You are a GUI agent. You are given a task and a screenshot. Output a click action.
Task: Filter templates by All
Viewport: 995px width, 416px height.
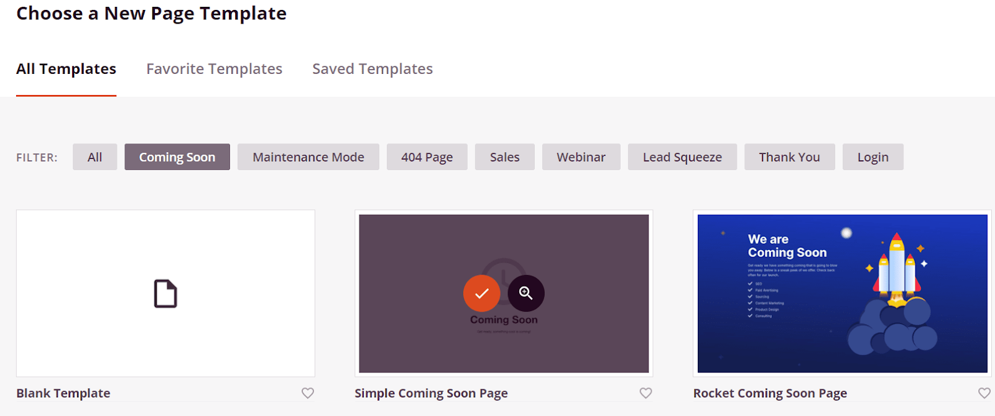tap(95, 157)
